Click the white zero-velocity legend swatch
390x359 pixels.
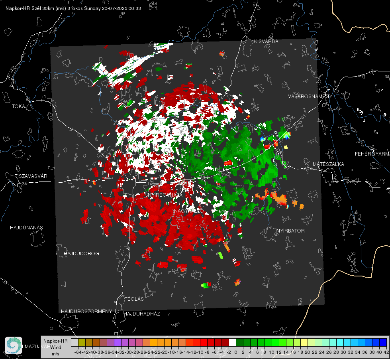tap(232, 342)
